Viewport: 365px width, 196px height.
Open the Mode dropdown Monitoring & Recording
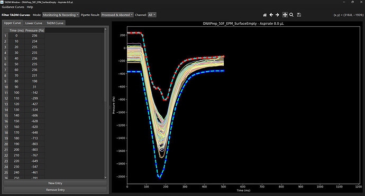point(61,15)
